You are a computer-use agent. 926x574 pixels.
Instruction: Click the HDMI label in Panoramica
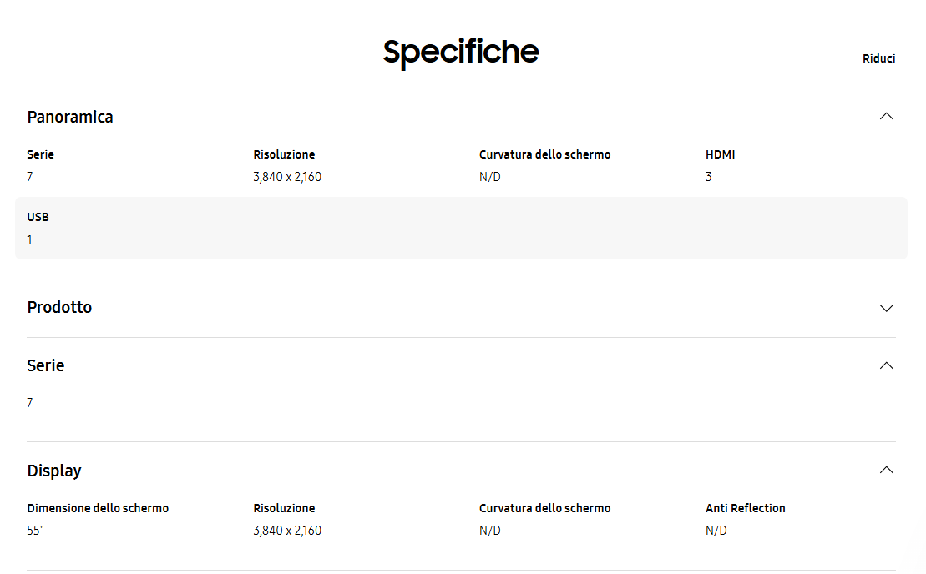tap(720, 154)
